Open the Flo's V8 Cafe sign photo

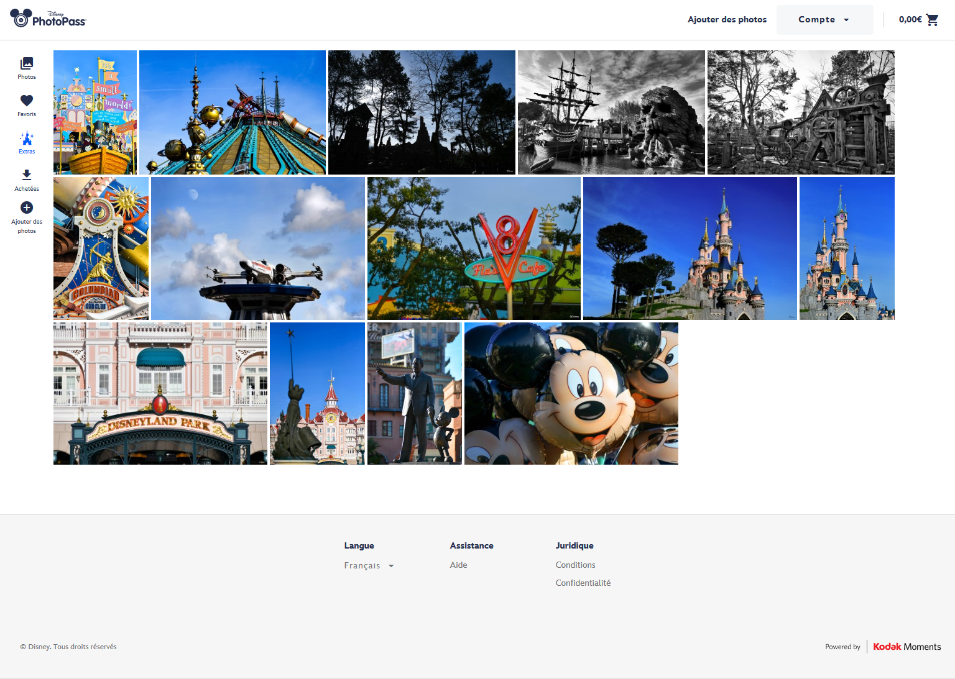[x=474, y=248]
